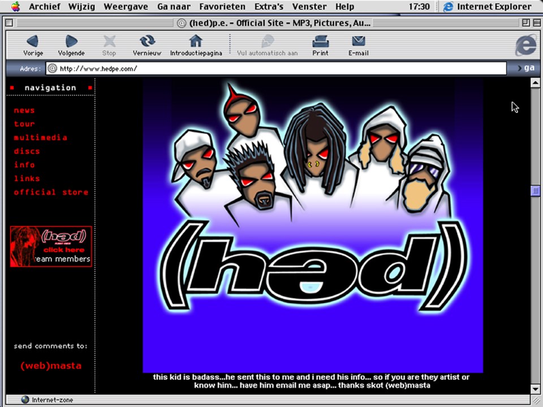Image resolution: width=543 pixels, height=407 pixels.
Task: Click the Volgende forward arrow icon
Action: pyautogui.click(x=71, y=41)
